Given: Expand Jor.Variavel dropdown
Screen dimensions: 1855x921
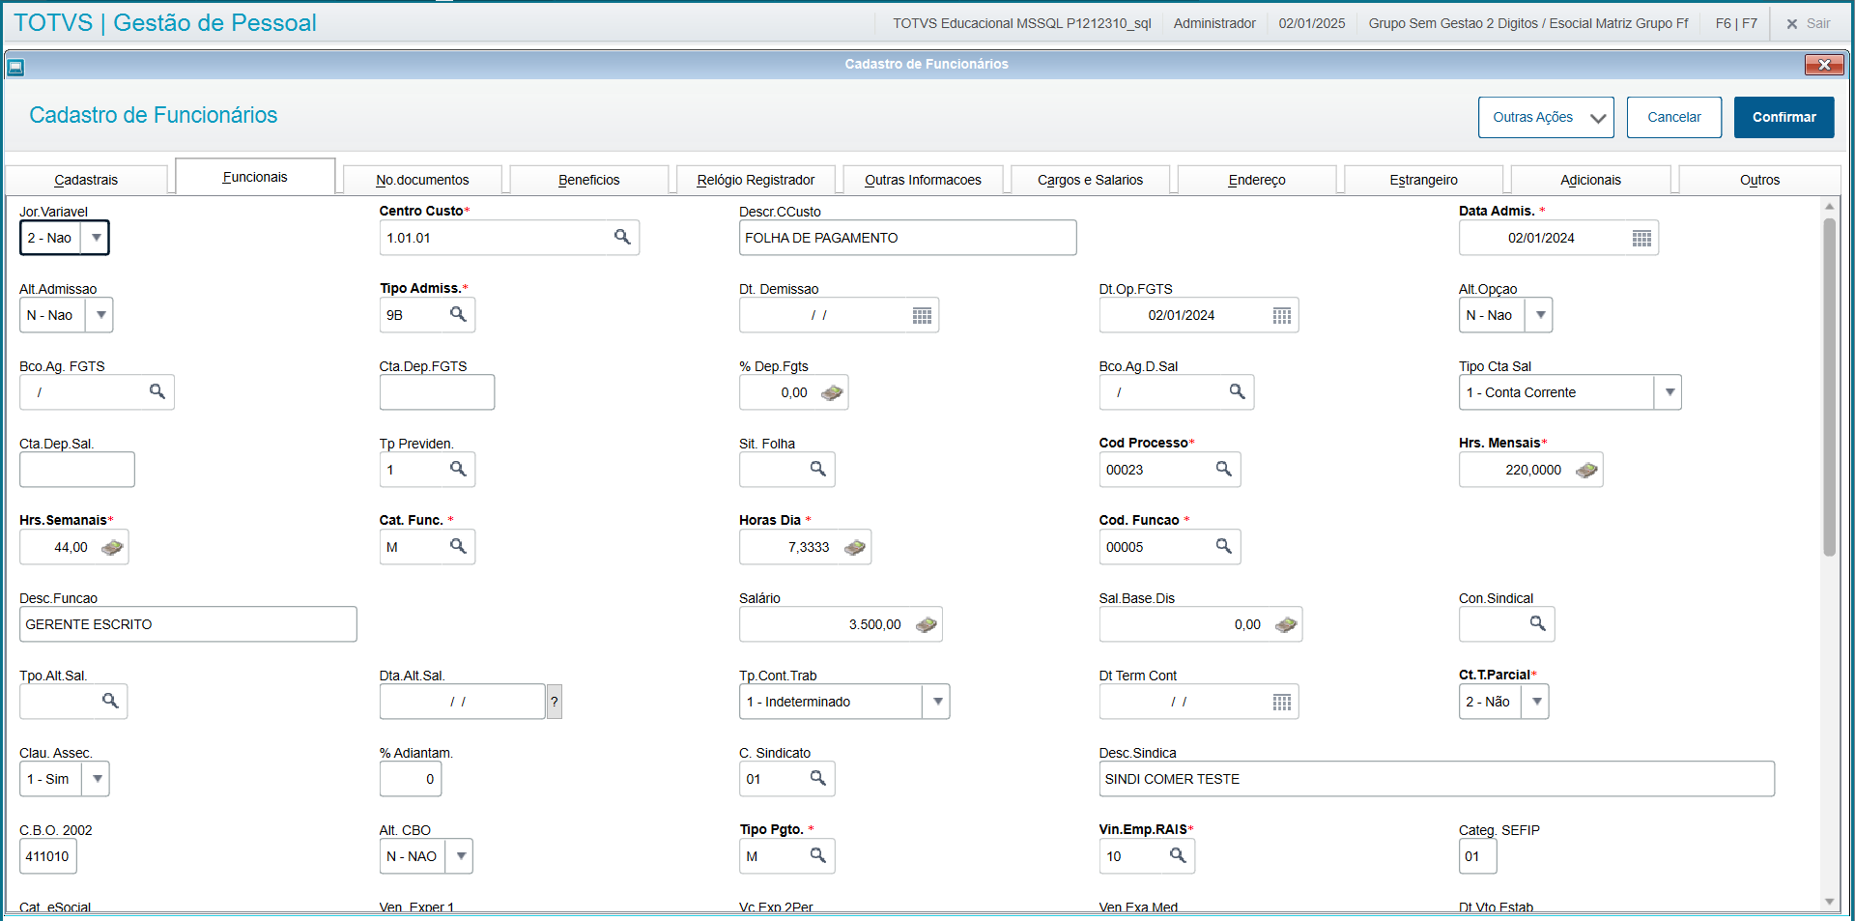Looking at the screenshot, I should 95,238.
